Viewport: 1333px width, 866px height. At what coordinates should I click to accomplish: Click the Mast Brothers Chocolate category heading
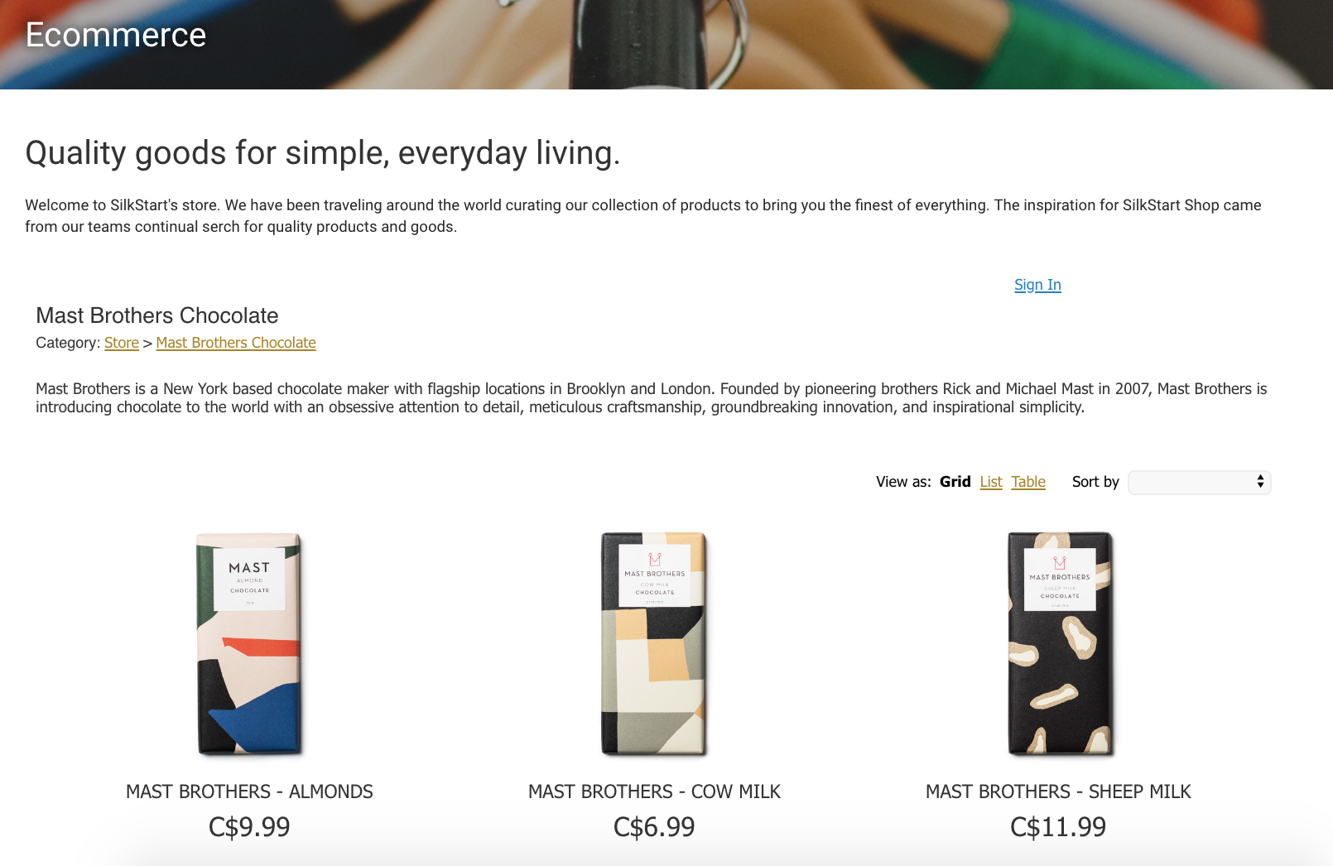[157, 315]
